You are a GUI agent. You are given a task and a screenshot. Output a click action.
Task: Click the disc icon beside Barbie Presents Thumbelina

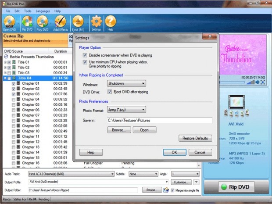[x=6, y=57]
